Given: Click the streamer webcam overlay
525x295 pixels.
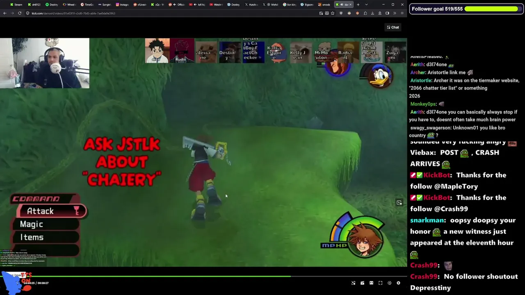Looking at the screenshot, I should (45, 63).
